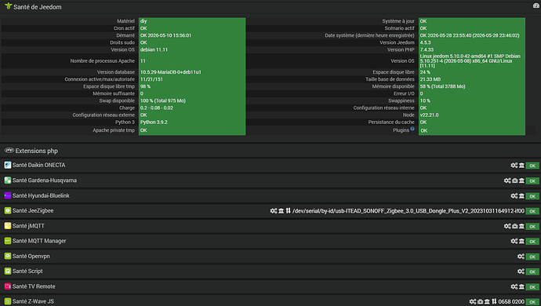Click the '0658 0200' value in Z-Wave JS row
541x306 pixels.
point(511,301)
